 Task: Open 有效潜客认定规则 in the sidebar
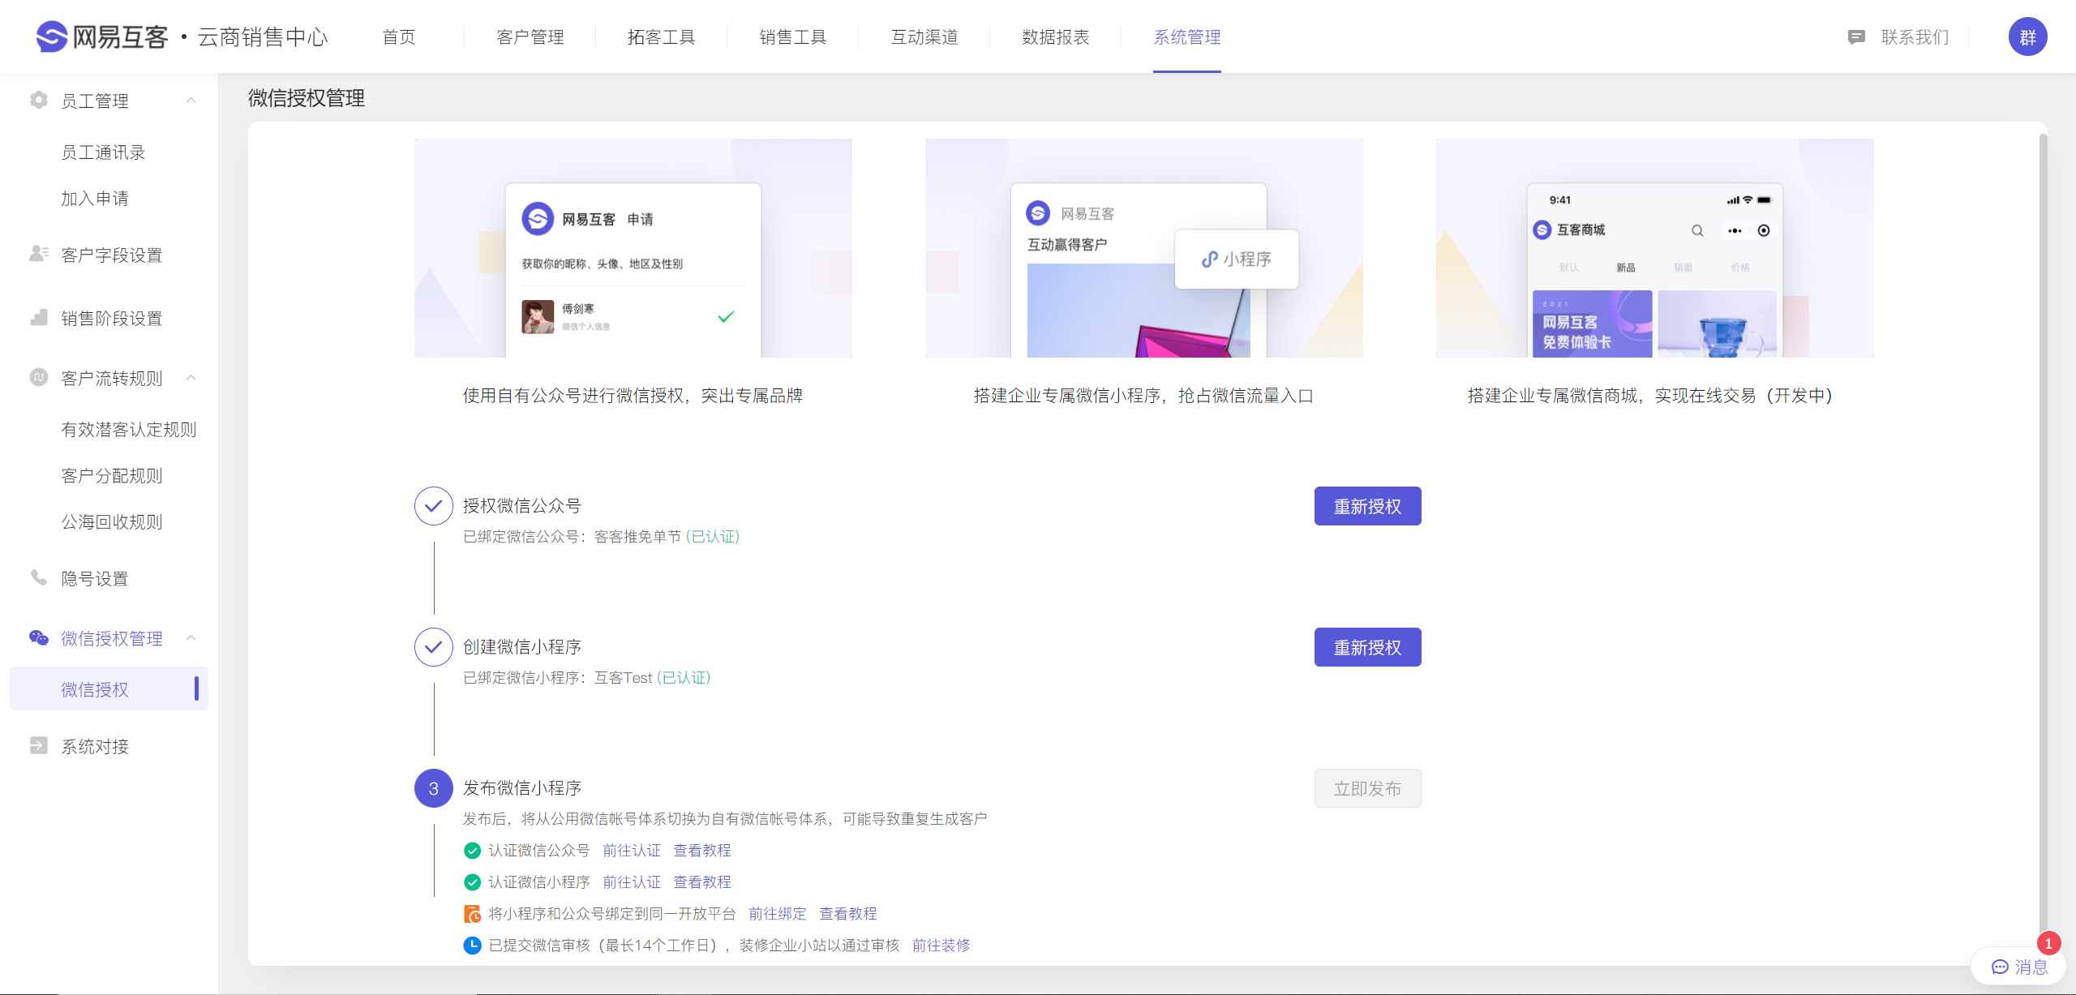coord(129,430)
